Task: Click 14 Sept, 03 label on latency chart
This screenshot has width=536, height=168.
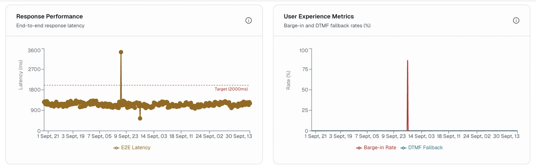Action: tap(154, 136)
